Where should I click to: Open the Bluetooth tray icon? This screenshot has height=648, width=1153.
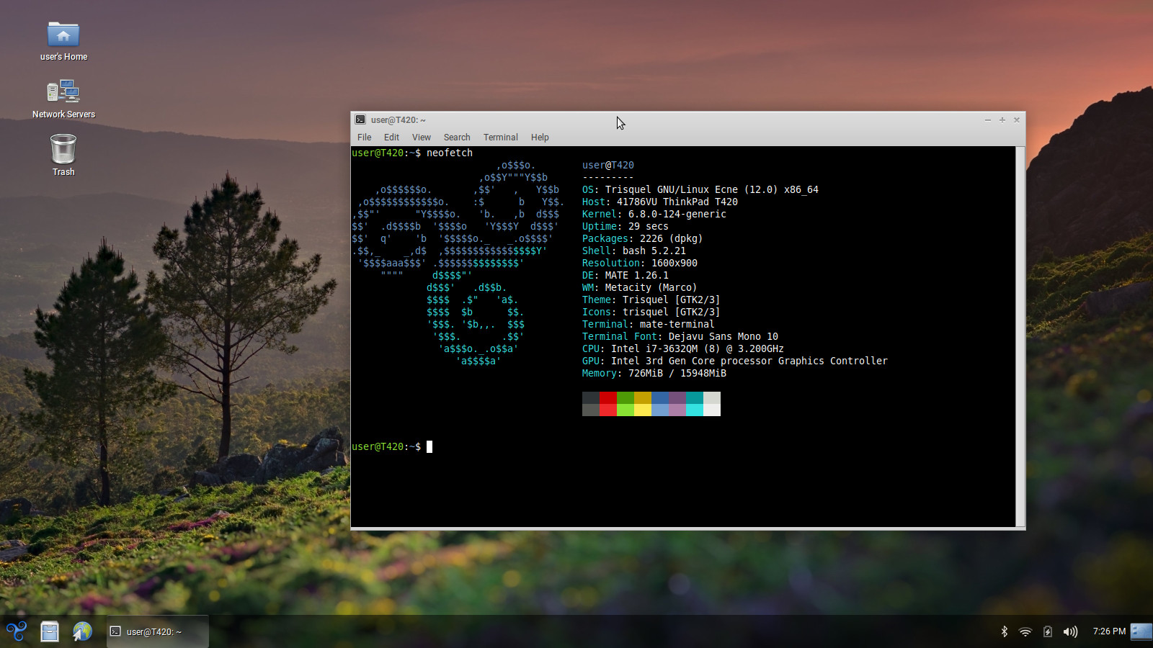[1004, 631]
